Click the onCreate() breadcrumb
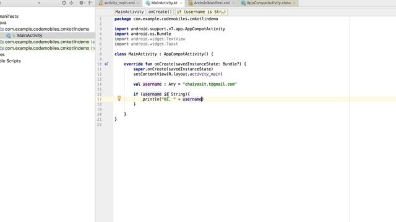 point(160,12)
